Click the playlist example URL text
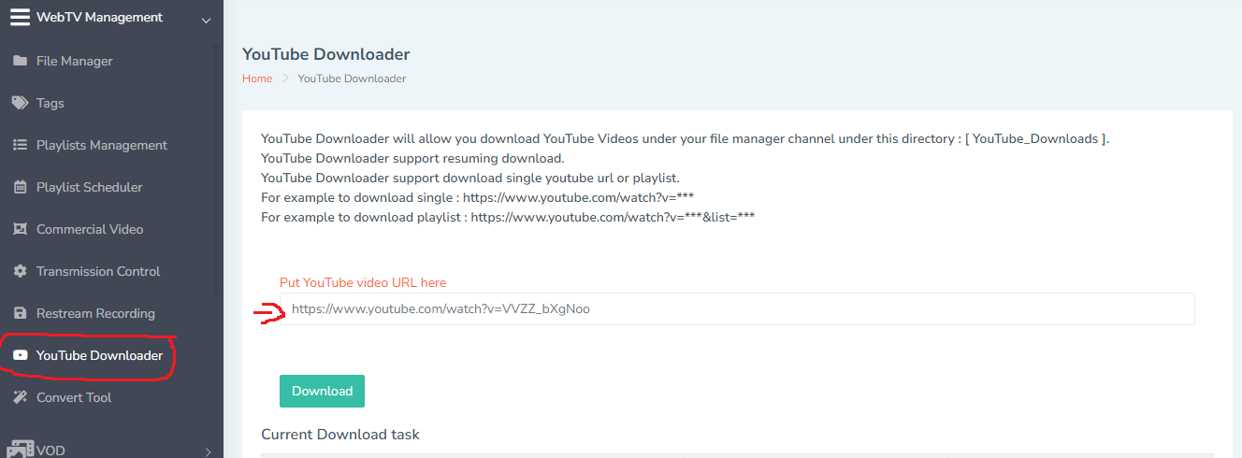1242x458 pixels. click(613, 217)
